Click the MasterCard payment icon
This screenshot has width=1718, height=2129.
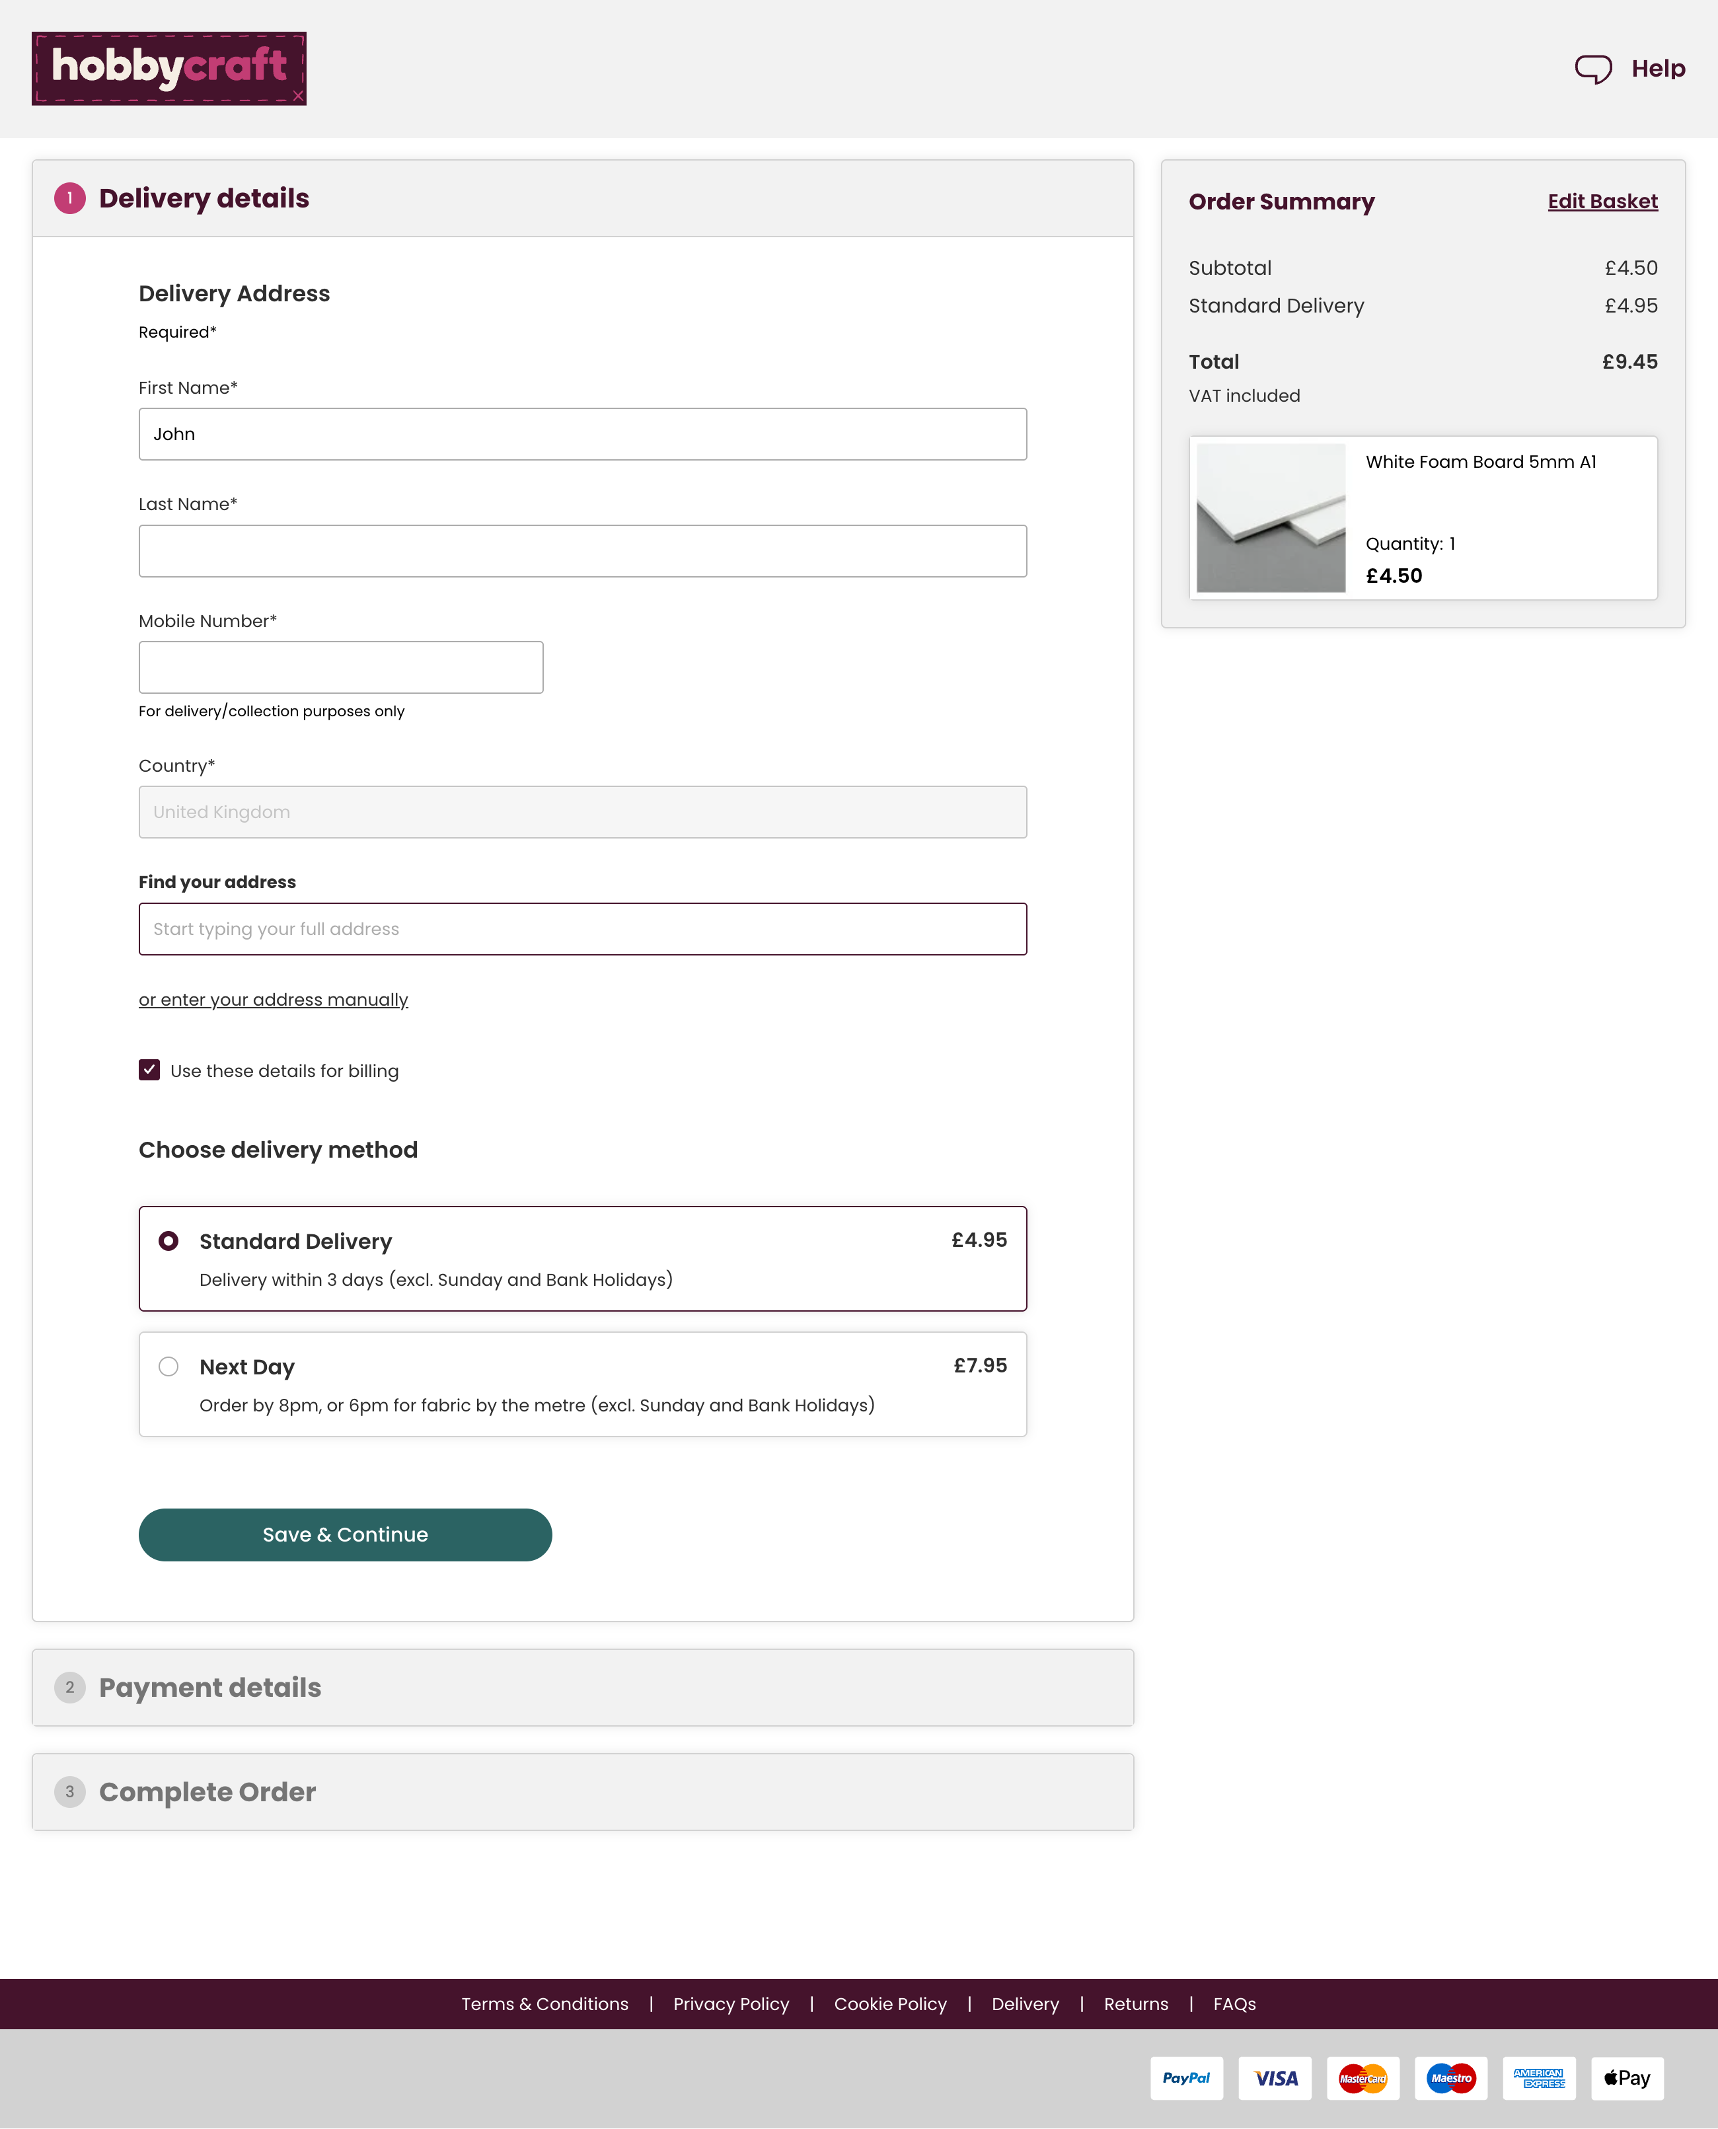click(x=1363, y=2077)
